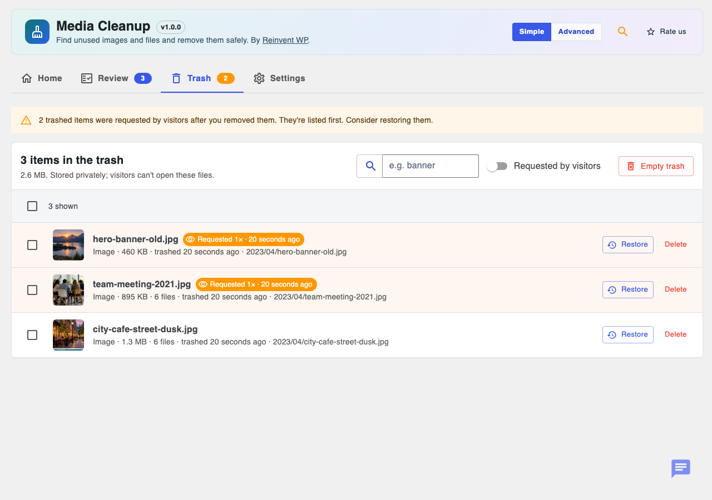Focus the trash search input field
This screenshot has width=712, height=500.
pos(431,166)
